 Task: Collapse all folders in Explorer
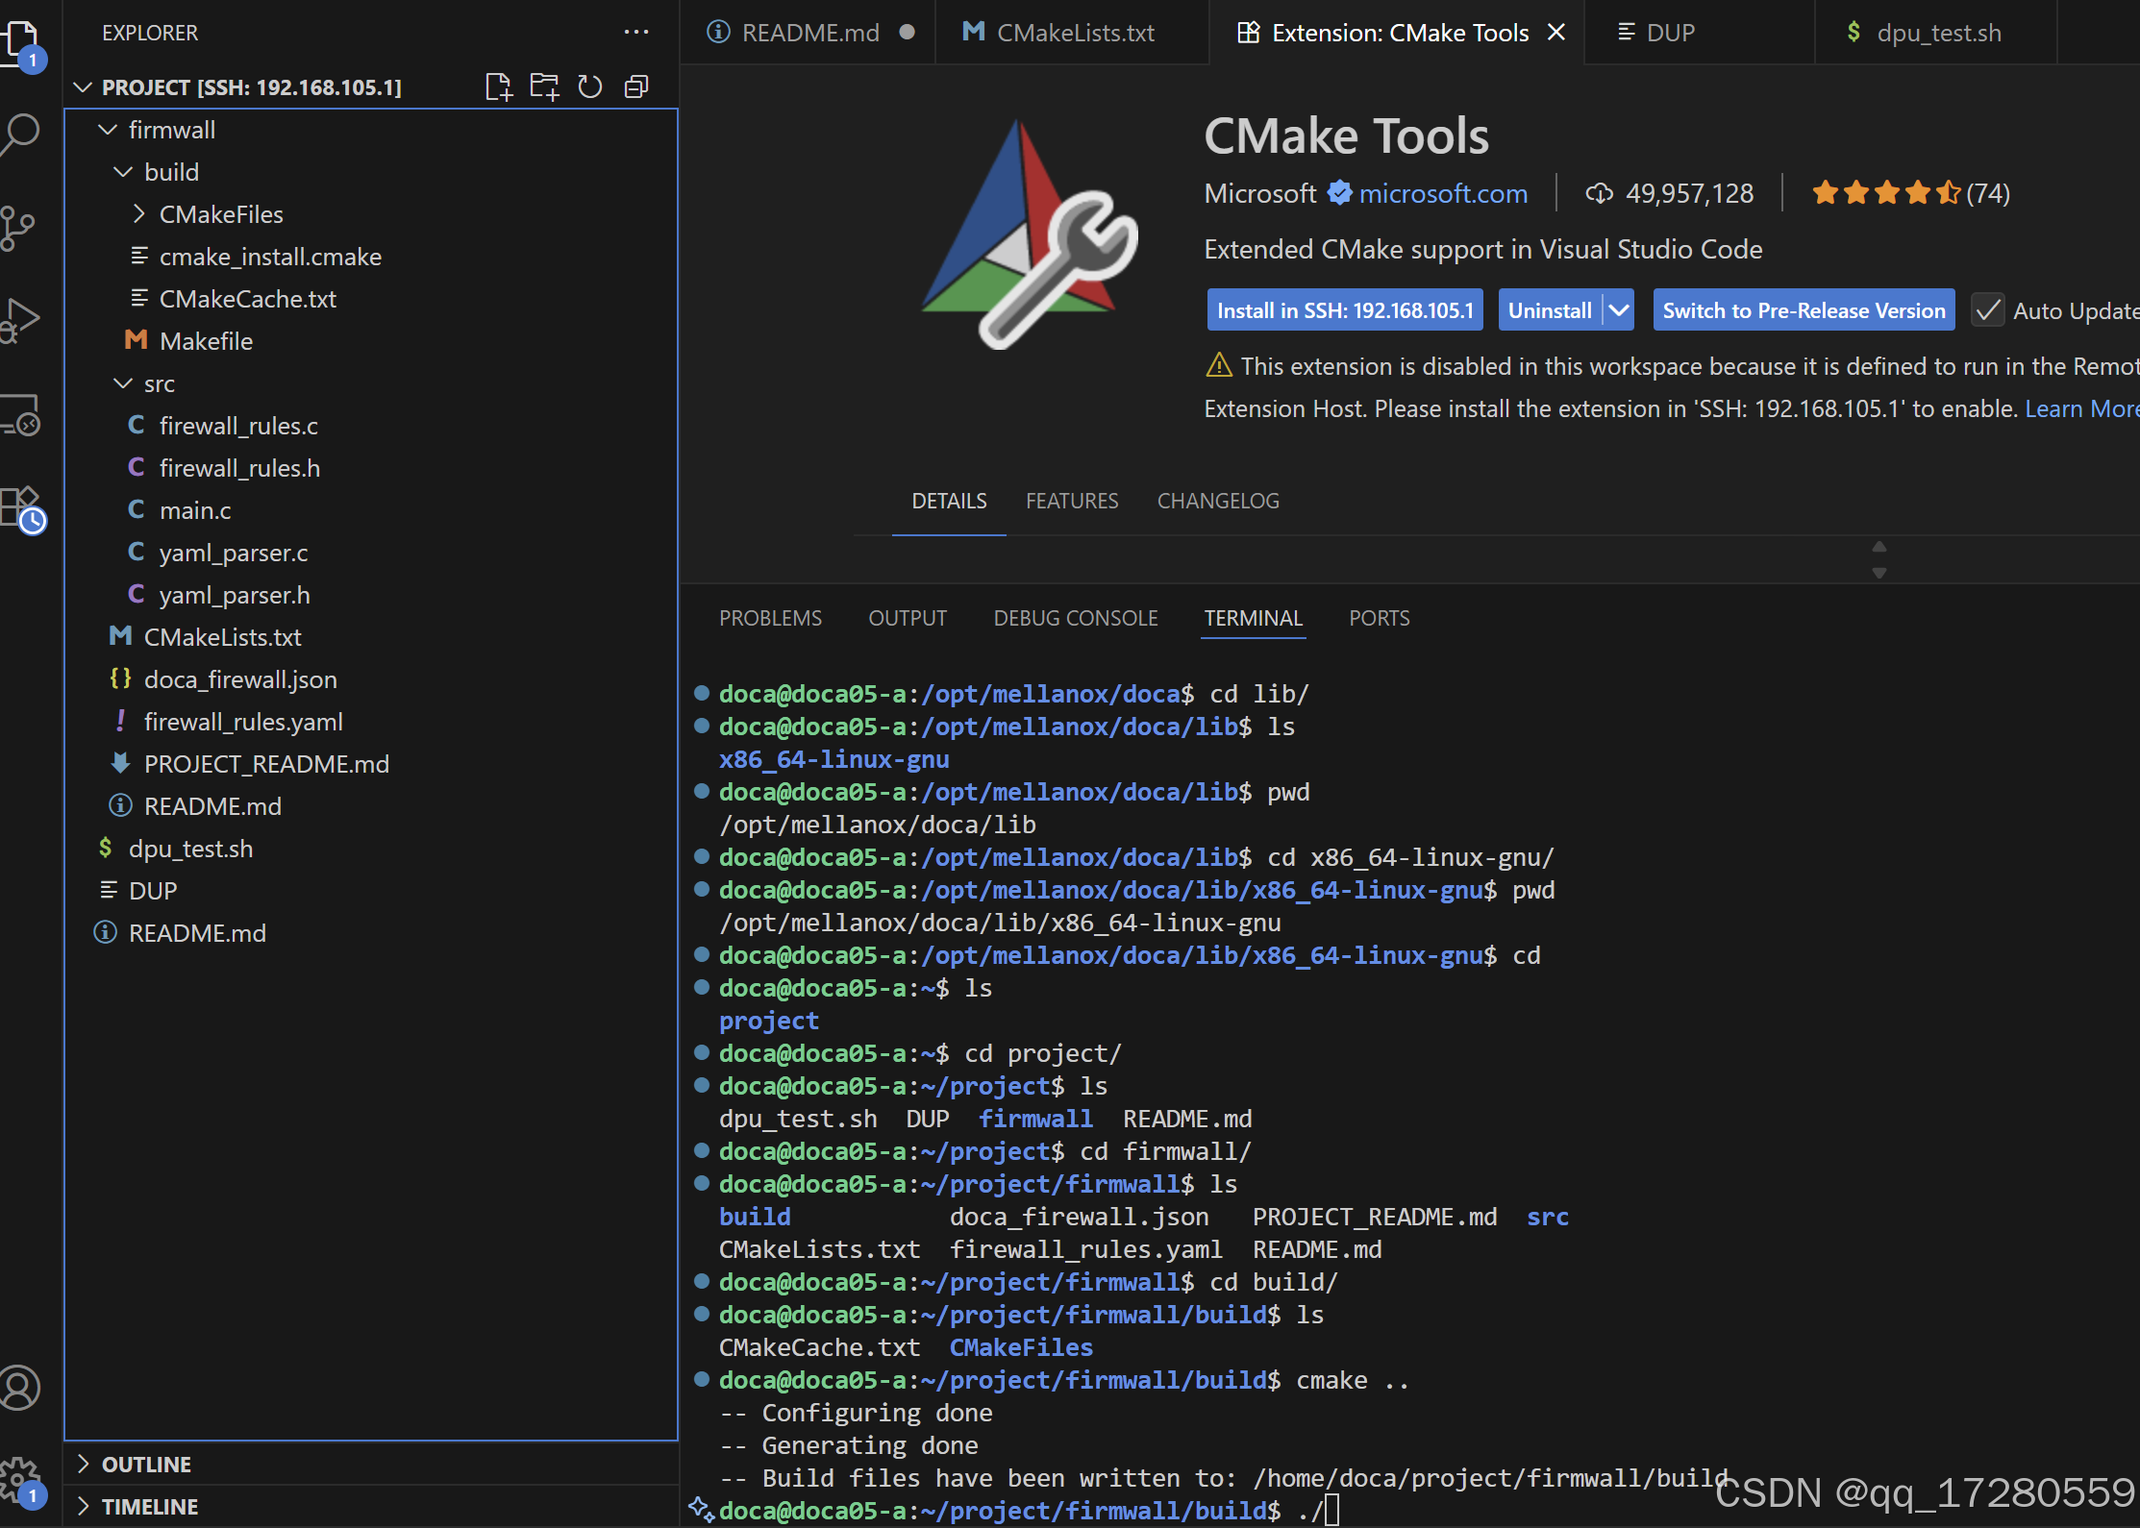(636, 87)
